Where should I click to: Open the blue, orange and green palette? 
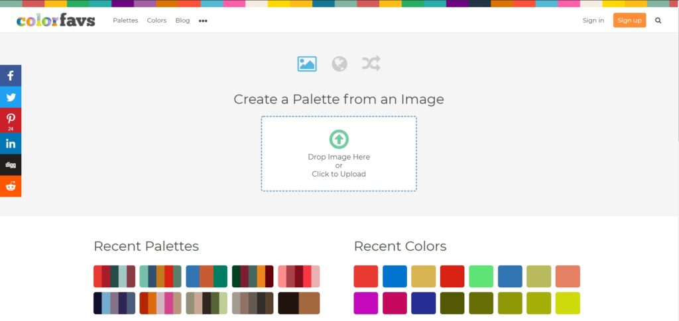207,277
